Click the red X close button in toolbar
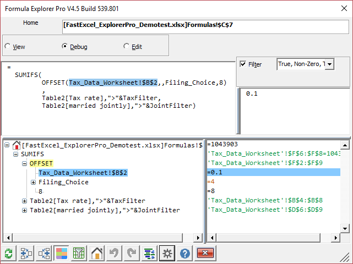Image resolution: width=353 pixels, height=264 pixels. [205, 253]
